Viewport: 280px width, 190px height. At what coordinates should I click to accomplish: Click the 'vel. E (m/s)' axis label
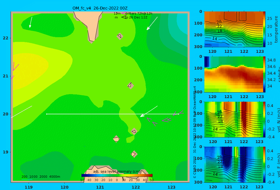click(278, 165)
